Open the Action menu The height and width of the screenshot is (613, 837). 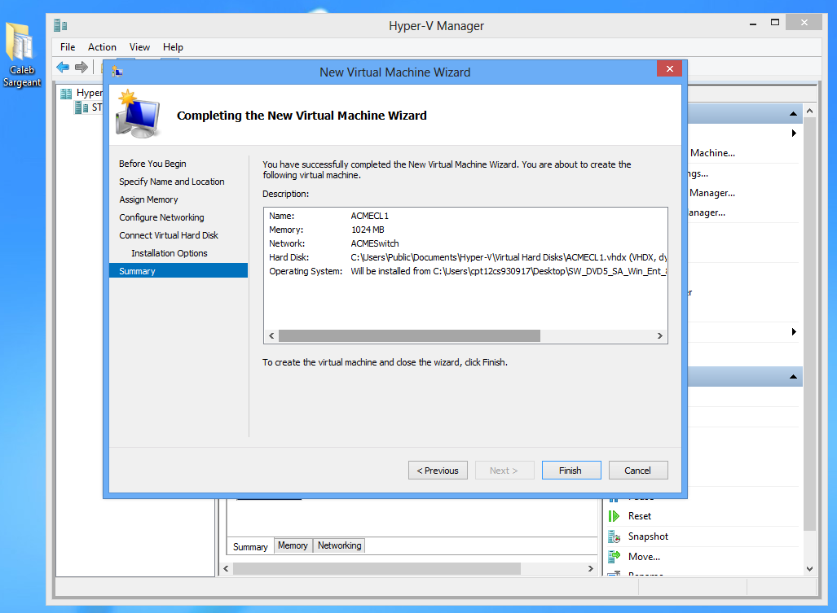pyautogui.click(x=102, y=47)
